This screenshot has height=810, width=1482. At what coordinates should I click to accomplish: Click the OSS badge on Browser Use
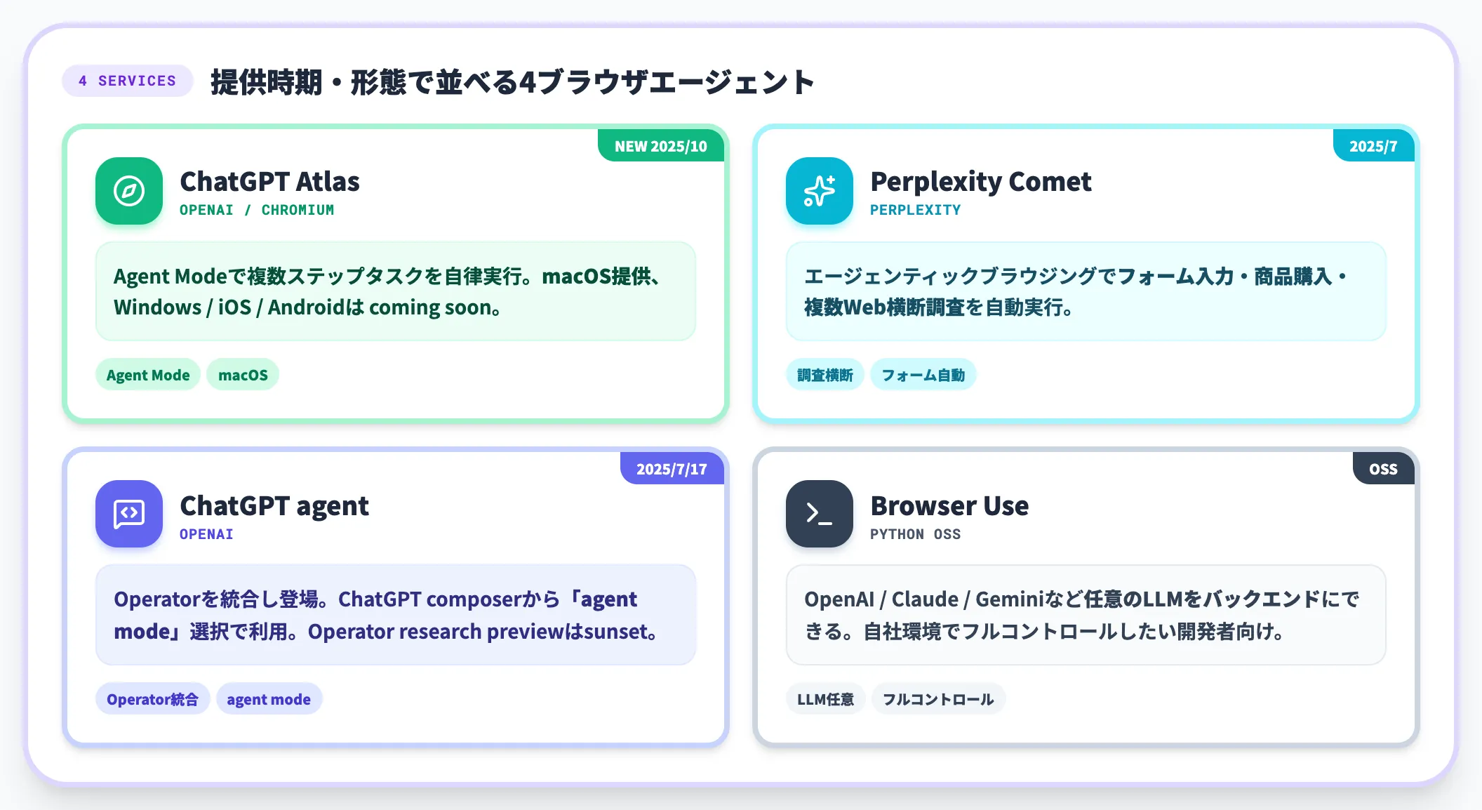click(x=1383, y=469)
